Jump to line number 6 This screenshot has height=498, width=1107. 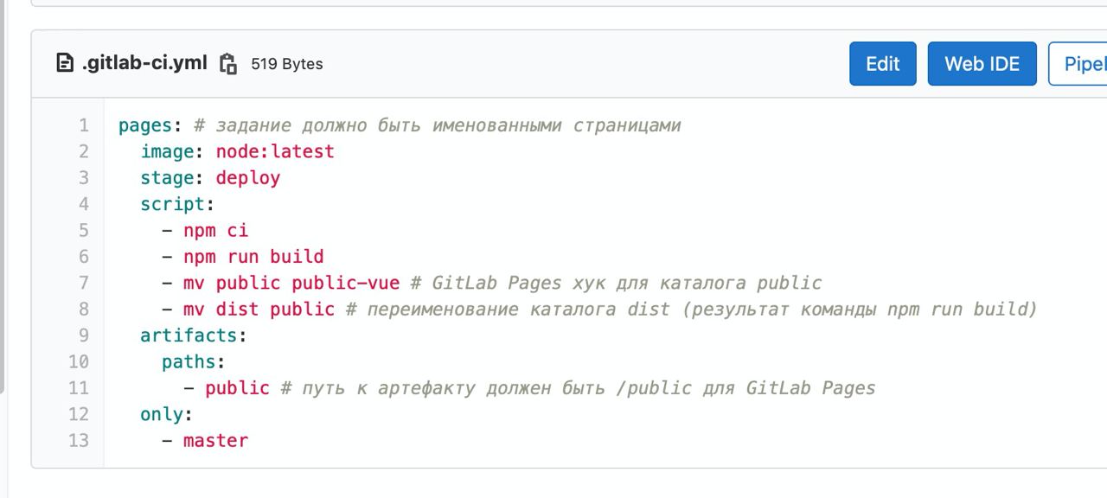84,257
